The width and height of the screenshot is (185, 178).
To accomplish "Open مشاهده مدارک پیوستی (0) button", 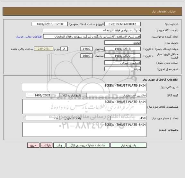I will (88, 145).
